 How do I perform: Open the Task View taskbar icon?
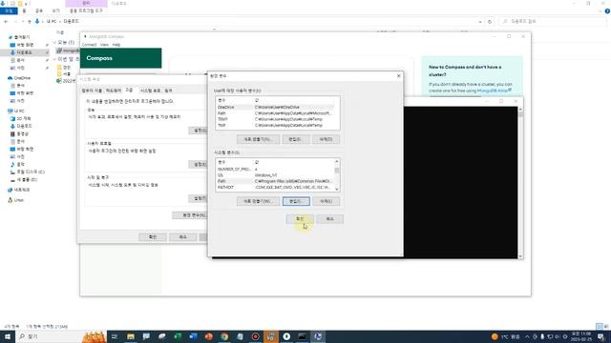click(115, 336)
